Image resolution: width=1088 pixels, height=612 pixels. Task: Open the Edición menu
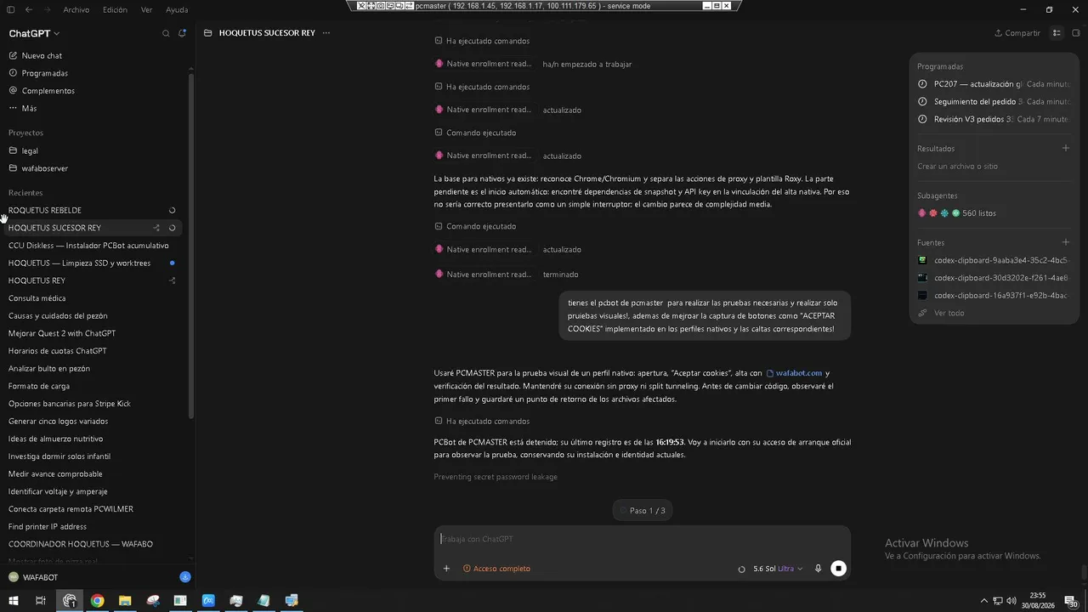click(x=115, y=10)
